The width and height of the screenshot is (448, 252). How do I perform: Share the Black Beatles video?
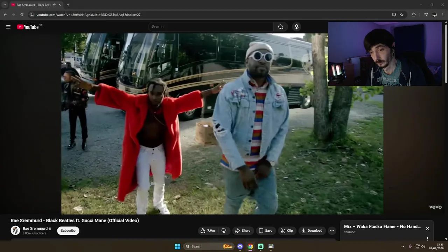[243, 231]
